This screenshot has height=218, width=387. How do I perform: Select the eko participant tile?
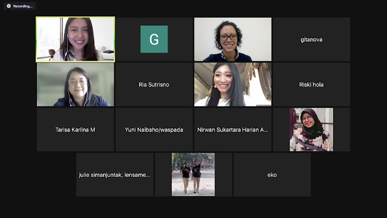pos(272,174)
